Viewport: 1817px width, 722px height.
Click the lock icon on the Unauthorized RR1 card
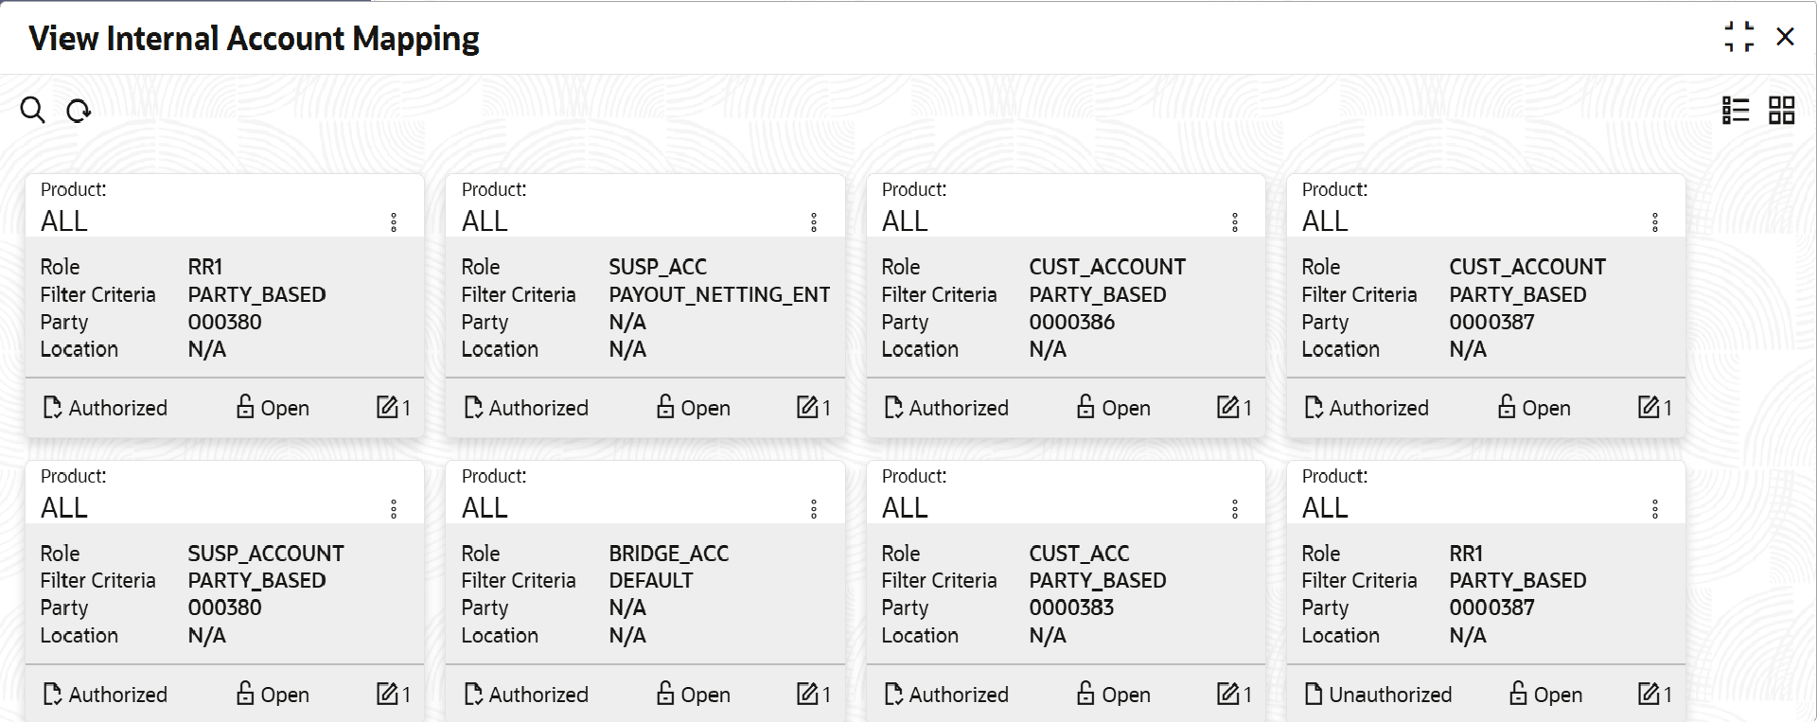tap(1518, 694)
